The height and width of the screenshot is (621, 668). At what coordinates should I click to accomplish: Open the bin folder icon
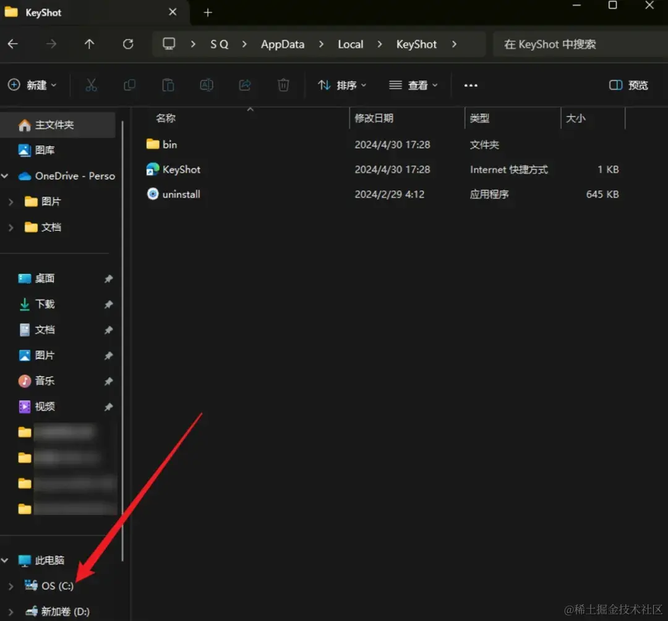click(153, 144)
